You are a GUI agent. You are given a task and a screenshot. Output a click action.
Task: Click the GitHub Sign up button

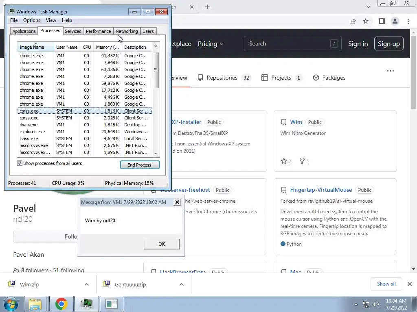pos(388,44)
